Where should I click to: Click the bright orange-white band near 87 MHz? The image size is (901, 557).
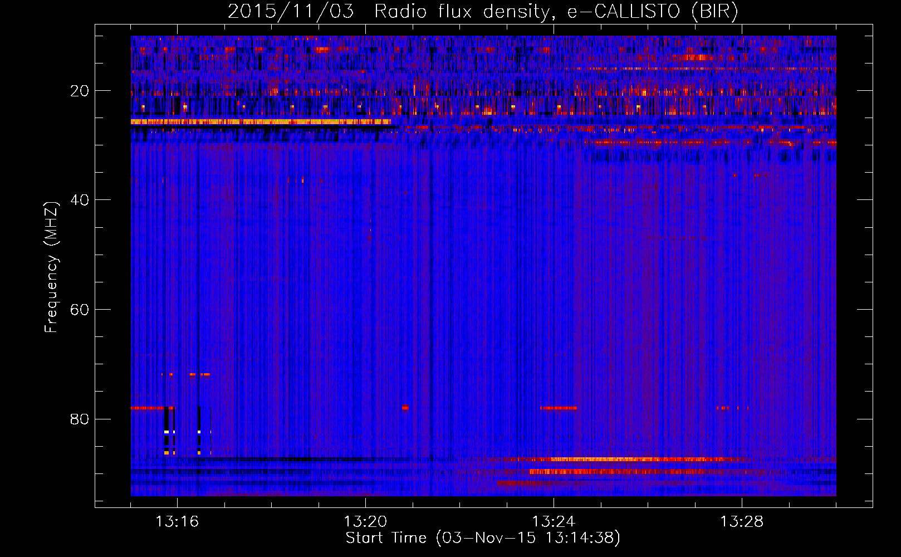click(x=613, y=460)
